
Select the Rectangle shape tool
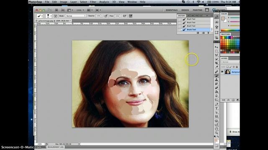click(216, 117)
